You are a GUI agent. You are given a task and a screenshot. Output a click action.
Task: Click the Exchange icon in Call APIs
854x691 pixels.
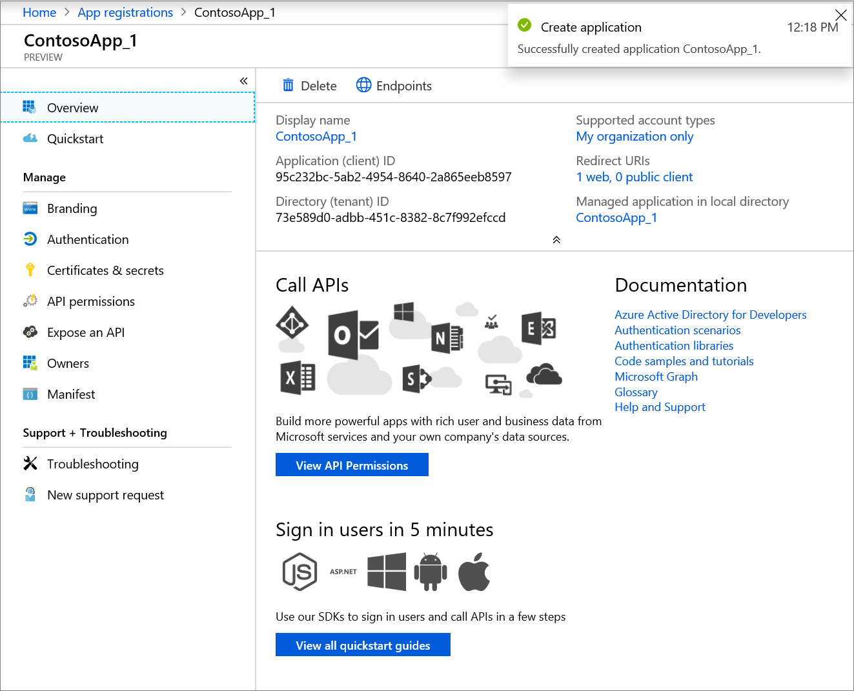coord(538,328)
